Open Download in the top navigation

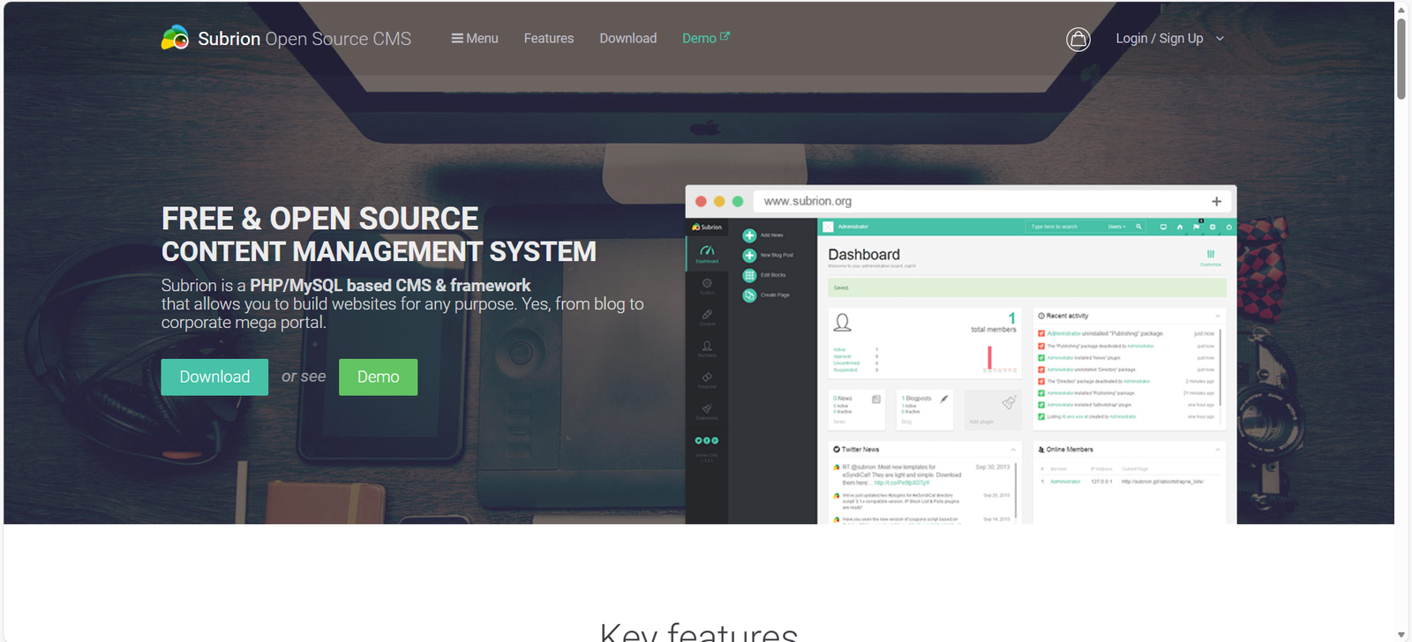pos(628,39)
